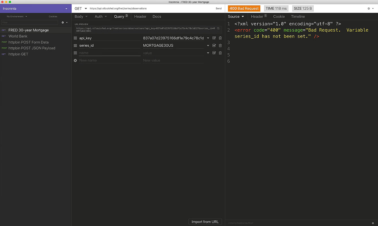Select the World Bank request
The height and width of the screenshot is (226, 378).
tap(36, 36)
